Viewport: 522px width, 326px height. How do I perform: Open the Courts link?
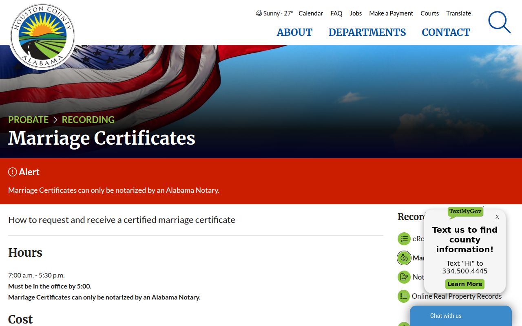click(430, 13)
